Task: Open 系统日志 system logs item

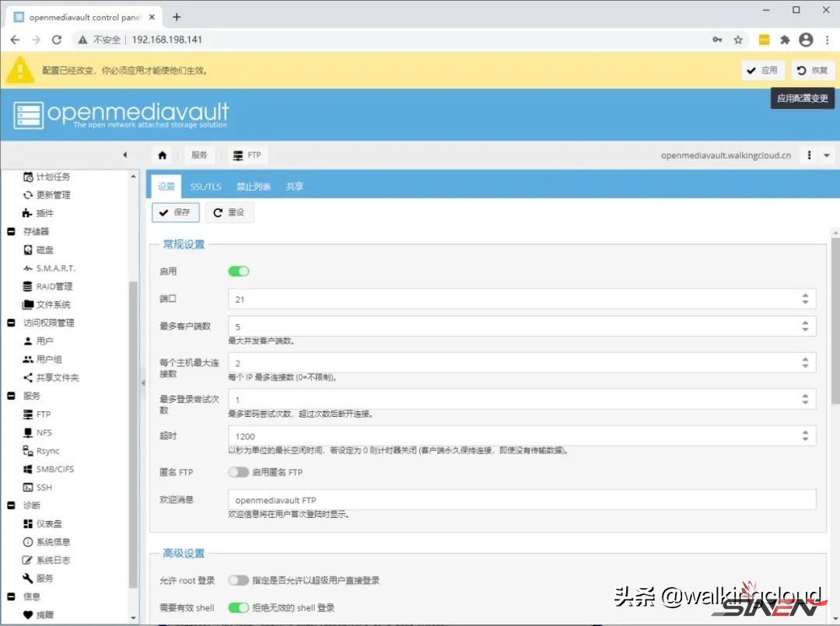Action: pyautogui.click(x=47, y=560)
